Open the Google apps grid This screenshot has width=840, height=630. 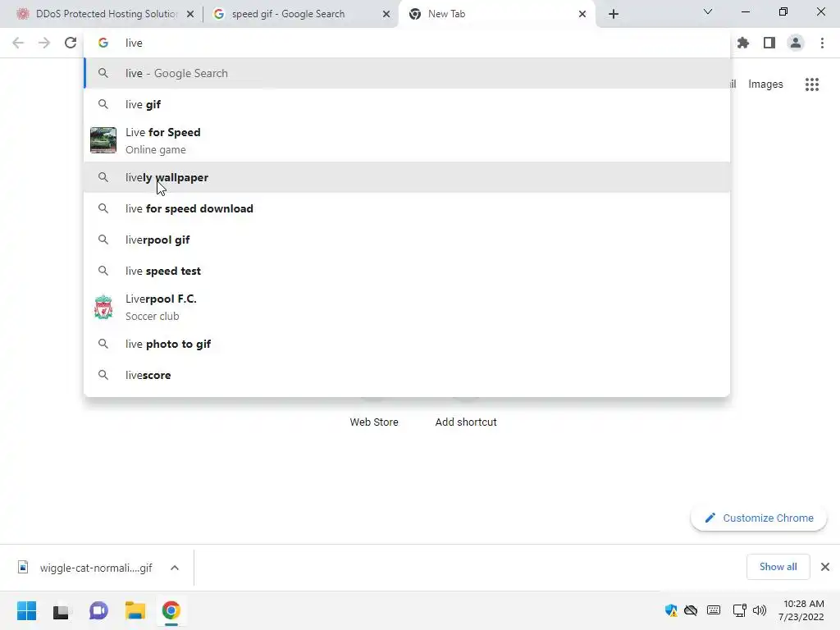point(812,84)
